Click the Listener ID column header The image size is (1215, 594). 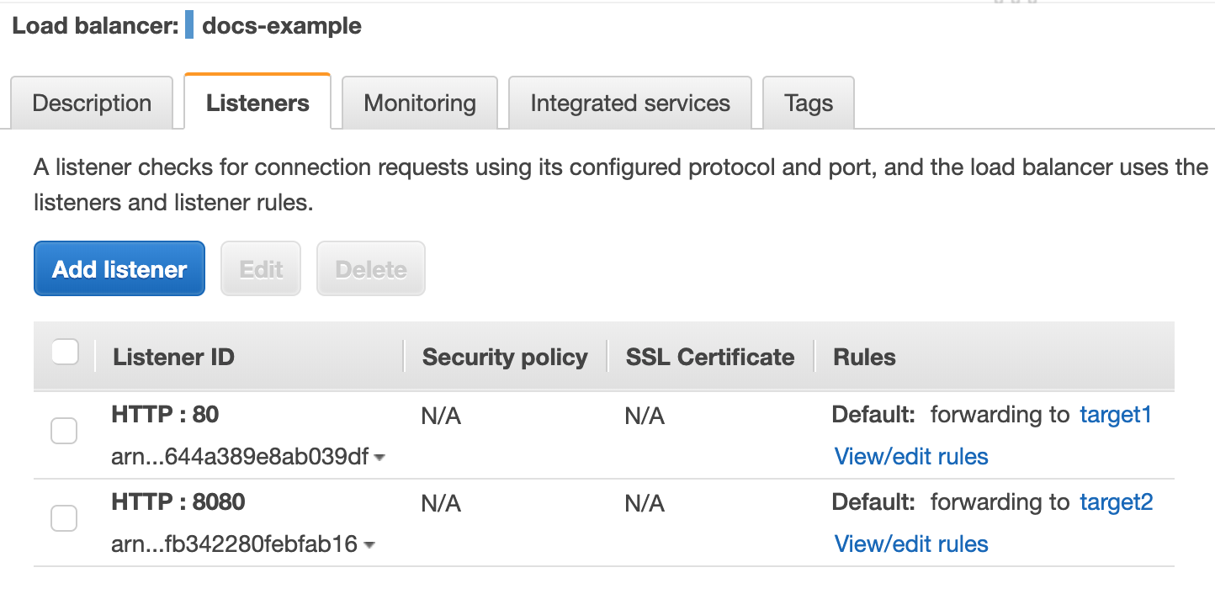point(173,358)
